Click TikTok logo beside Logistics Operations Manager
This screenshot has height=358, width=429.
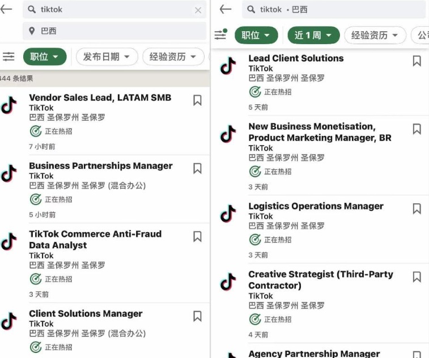[x=228, y=214]
